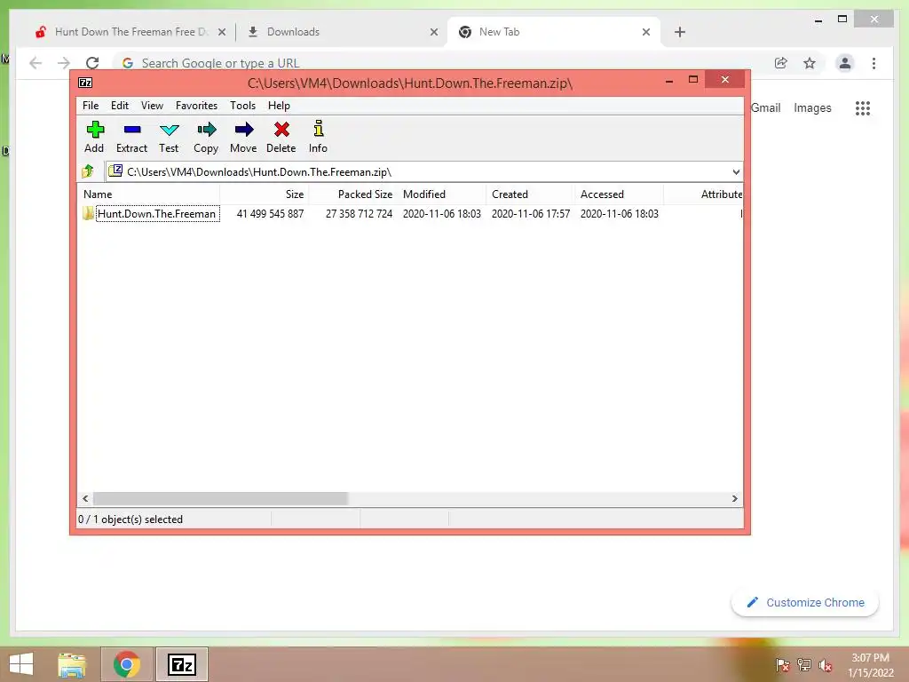The image size is (909, 682).
Task: Expand the 7-Zip address path dropdown
Action: (736, 171)
